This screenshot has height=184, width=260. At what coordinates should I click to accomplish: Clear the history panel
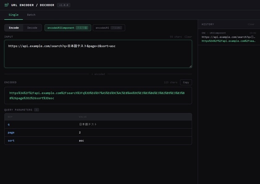click(251, 24)
